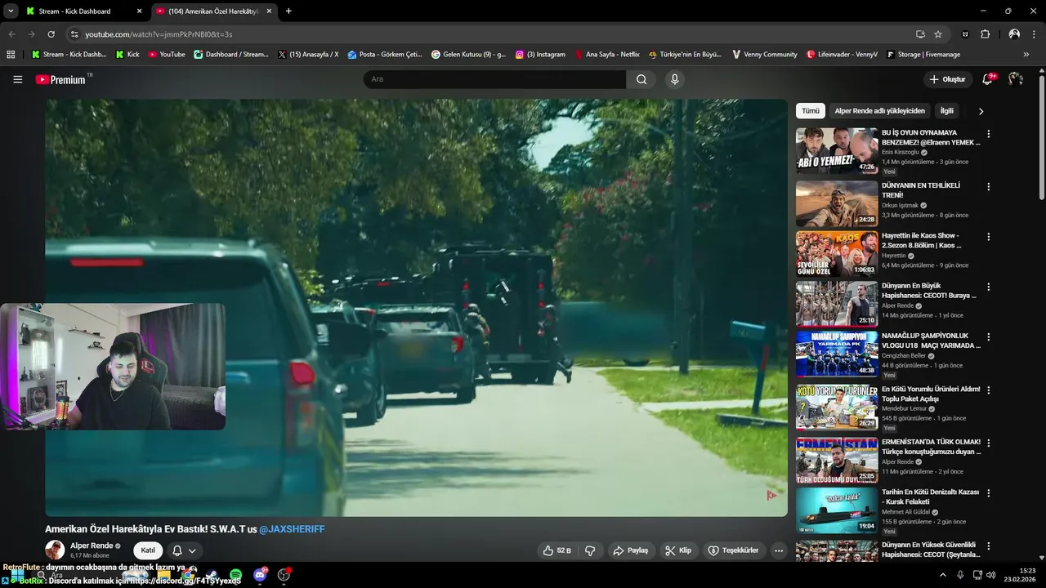Close the Kick Dashboard tab

[x=139, y=11]
